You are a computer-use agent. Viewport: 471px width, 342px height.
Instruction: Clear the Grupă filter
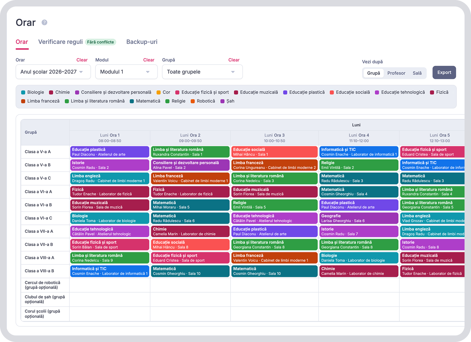234,60
